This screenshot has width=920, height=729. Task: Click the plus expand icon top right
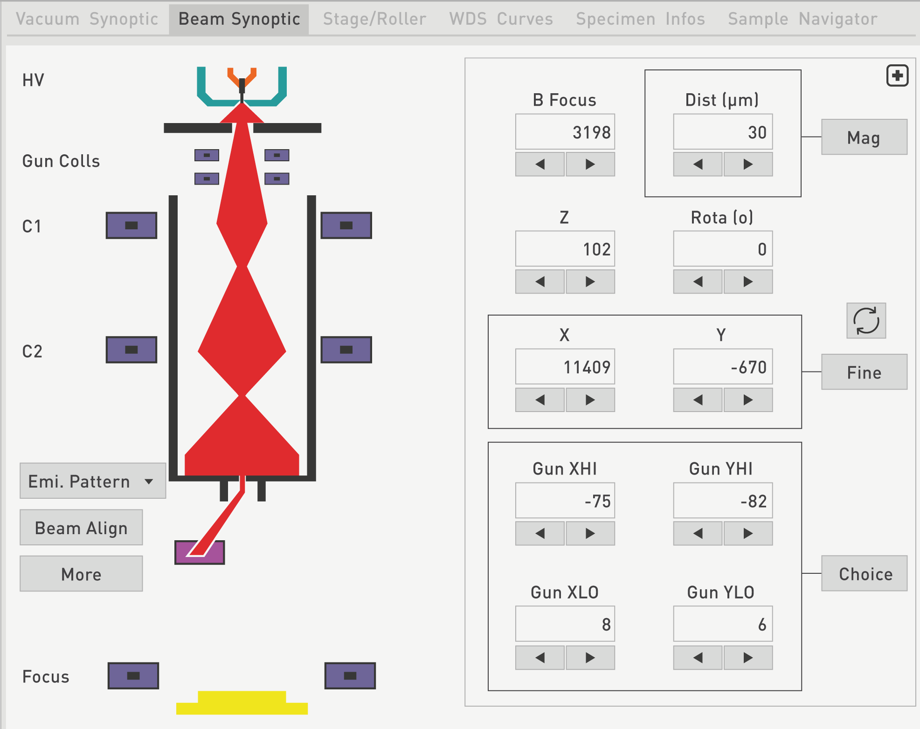click(897, 76)
